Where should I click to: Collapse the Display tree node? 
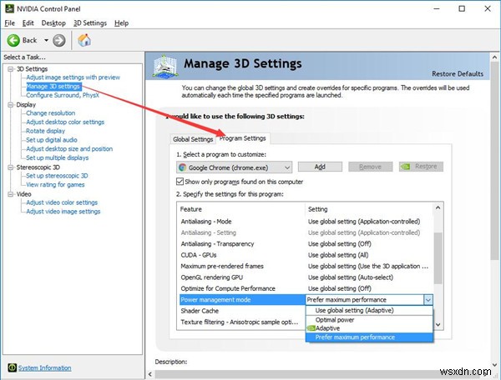click(x=11, y=104)
